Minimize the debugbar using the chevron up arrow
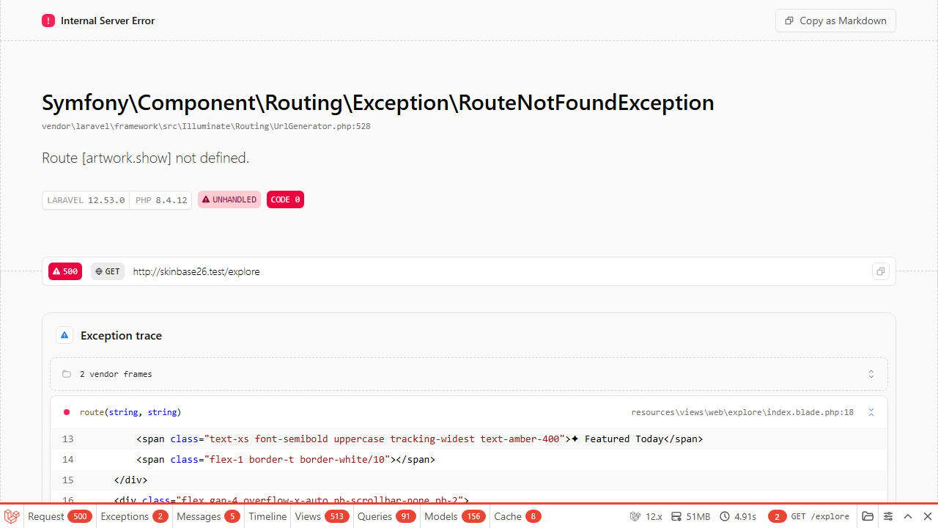Screen dimensions: 938x528 [x=908, y=516]
